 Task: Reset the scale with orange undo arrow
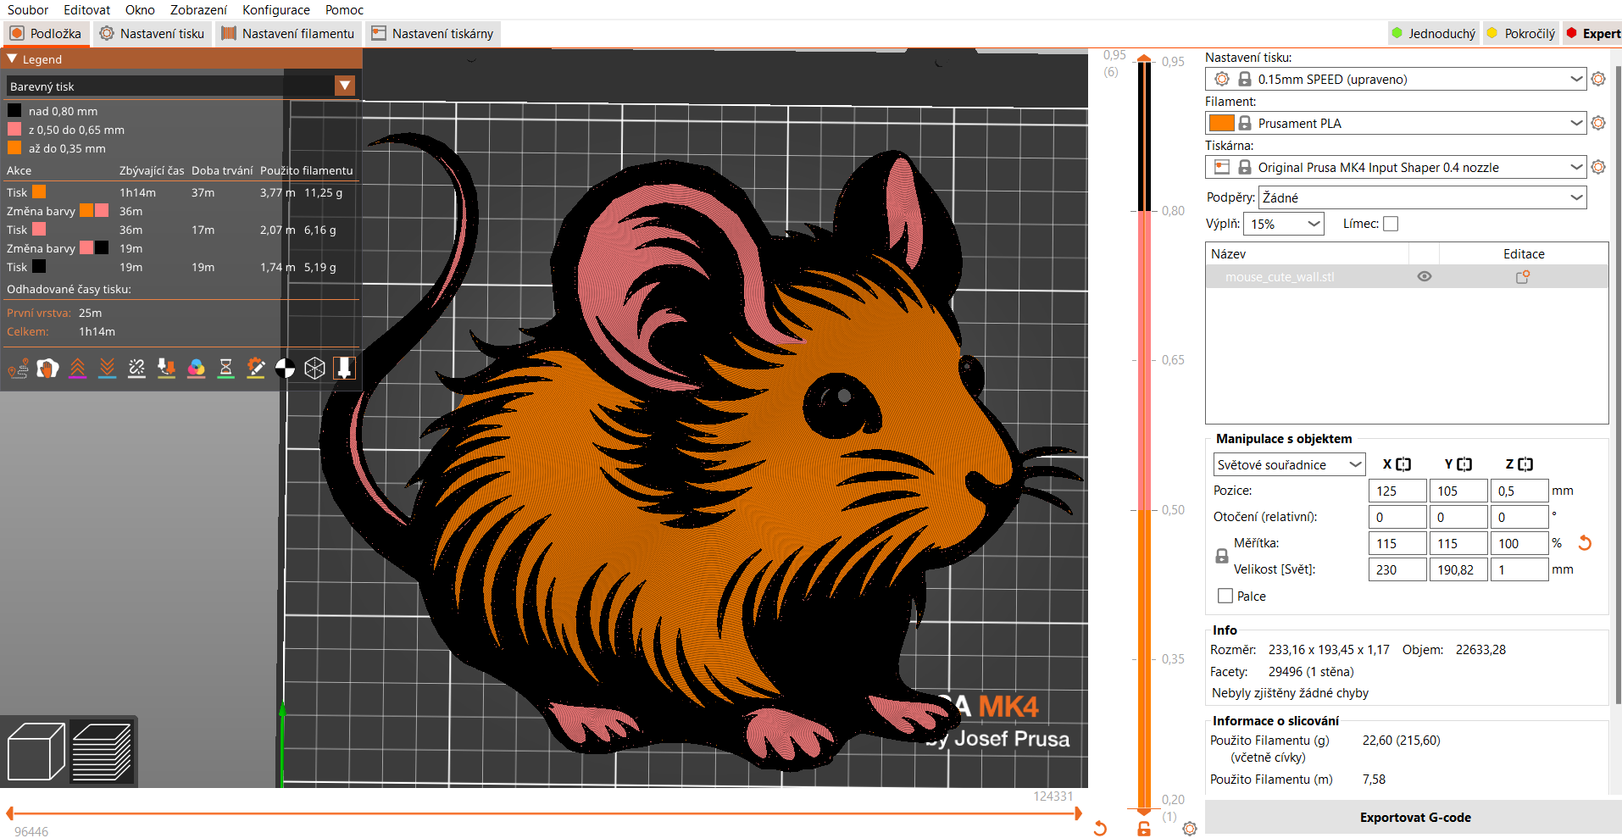pos(1585,543)
